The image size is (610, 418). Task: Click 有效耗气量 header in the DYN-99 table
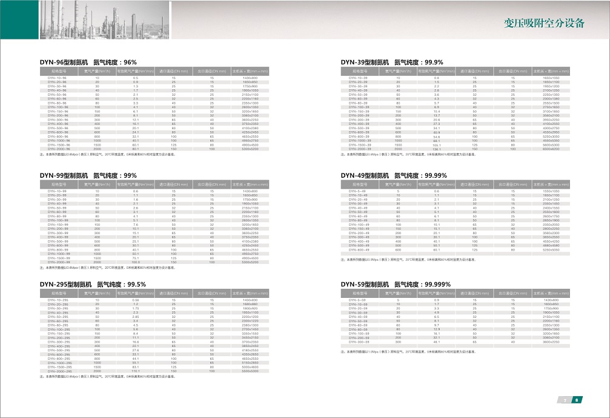135,184
